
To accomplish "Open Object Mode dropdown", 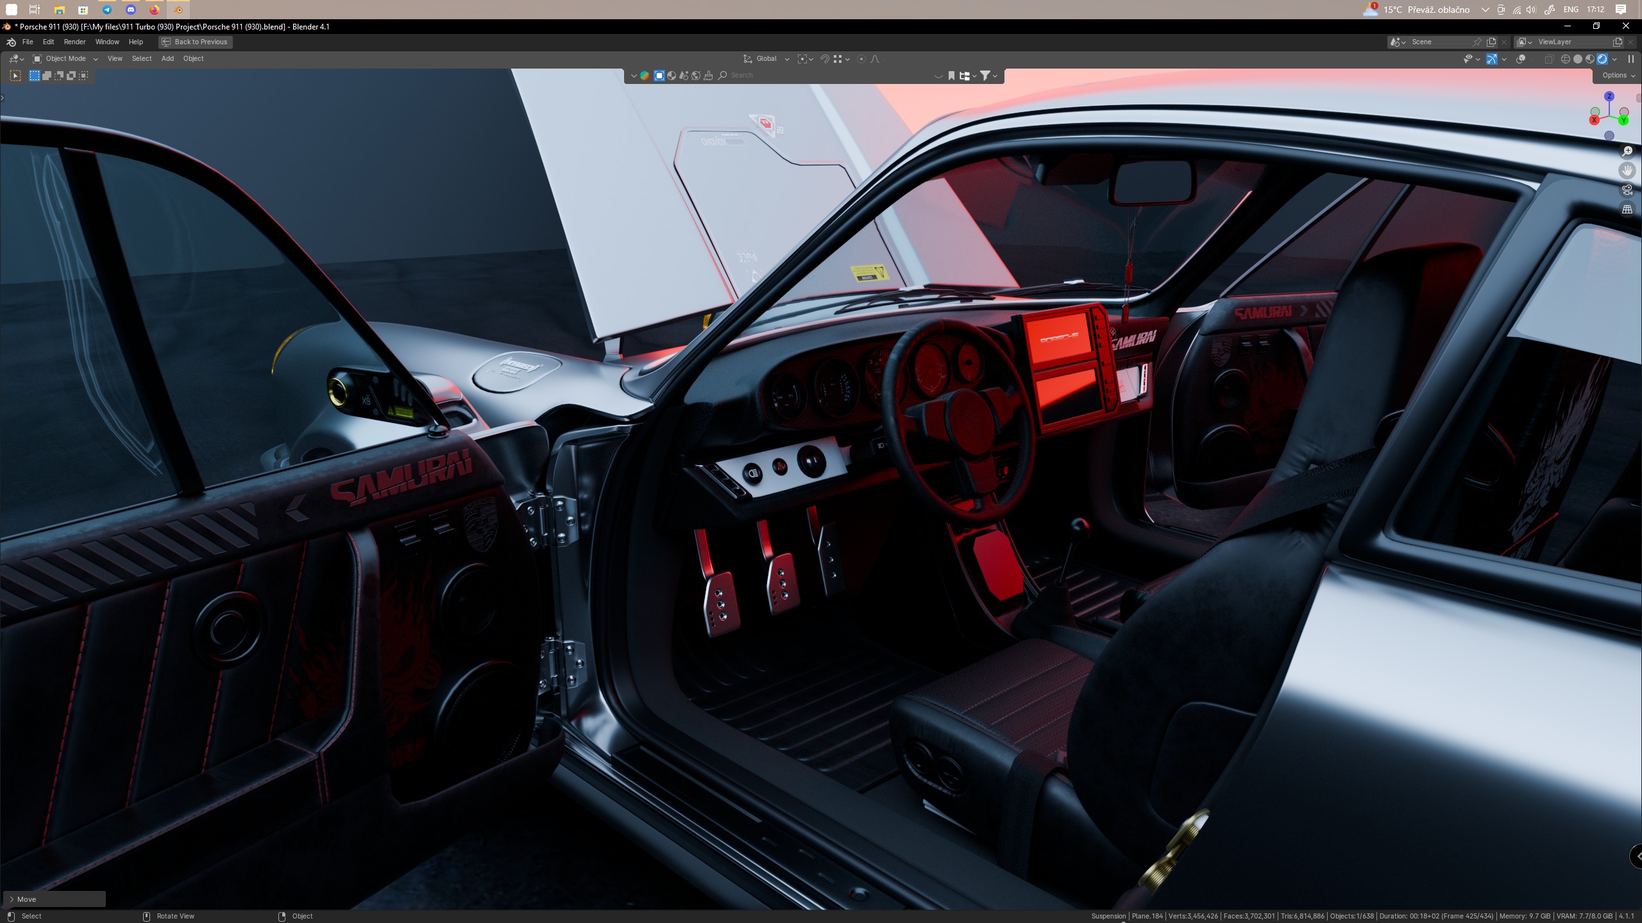I will pyautogui.click(x=65, y=59).
